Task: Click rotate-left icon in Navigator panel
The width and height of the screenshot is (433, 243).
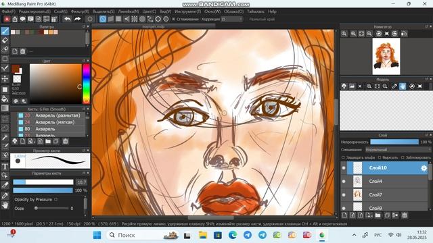Action: [379, 34]
